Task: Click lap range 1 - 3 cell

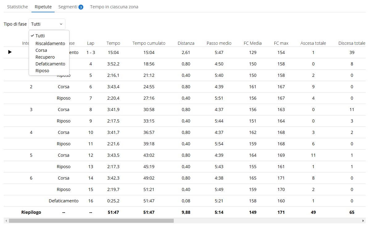Action: click(91, 52)
